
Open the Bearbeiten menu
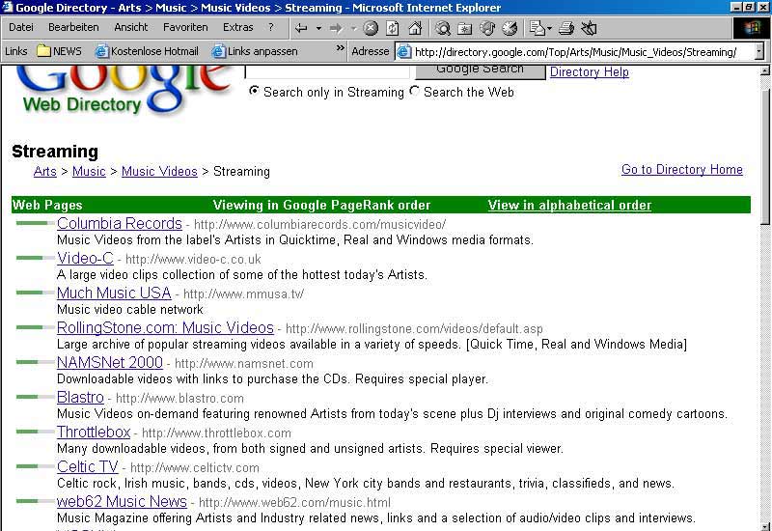pyautogui.click(x=73, y=28)
